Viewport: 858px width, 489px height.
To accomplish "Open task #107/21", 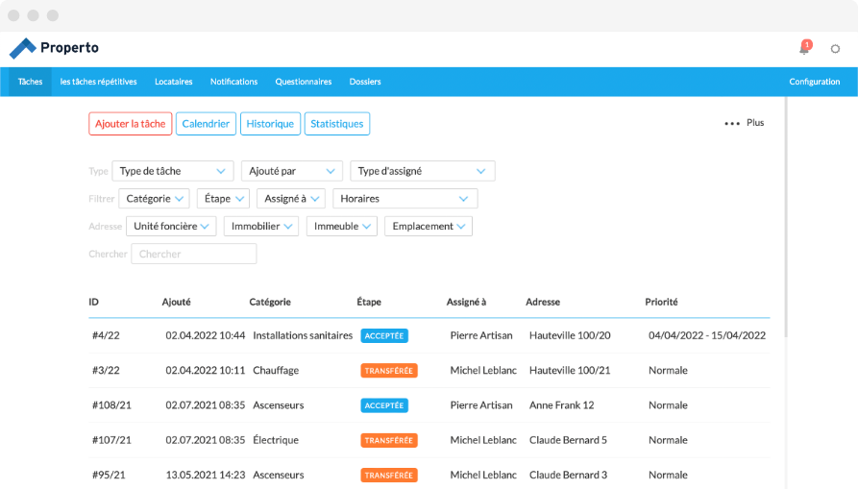I will [x=111, y=440].
